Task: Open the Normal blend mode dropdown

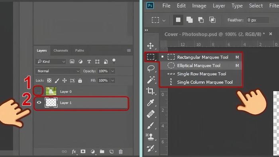Action: (58, 71)
